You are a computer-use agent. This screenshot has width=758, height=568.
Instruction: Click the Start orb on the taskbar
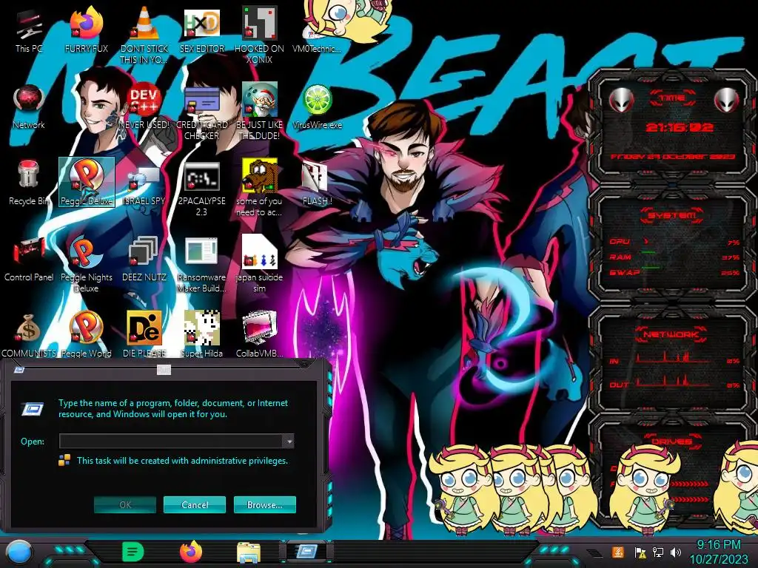click(19, 552)
